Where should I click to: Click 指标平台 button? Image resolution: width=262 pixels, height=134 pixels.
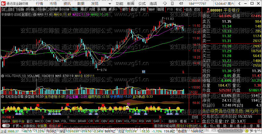coord(18,121)
